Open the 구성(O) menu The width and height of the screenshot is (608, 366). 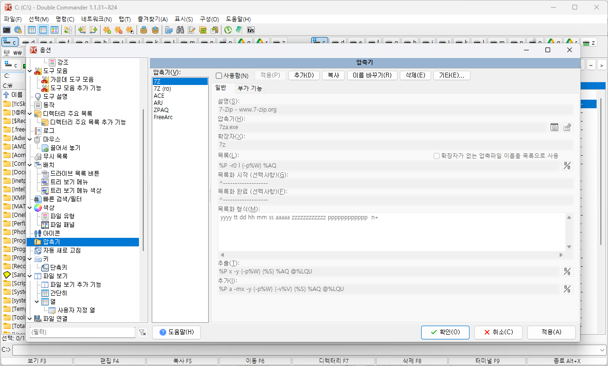tap(209, 19)
